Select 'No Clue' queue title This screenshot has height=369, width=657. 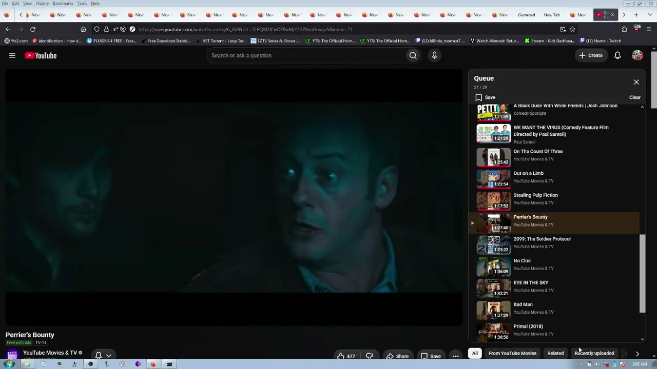(x=522, y=261)
